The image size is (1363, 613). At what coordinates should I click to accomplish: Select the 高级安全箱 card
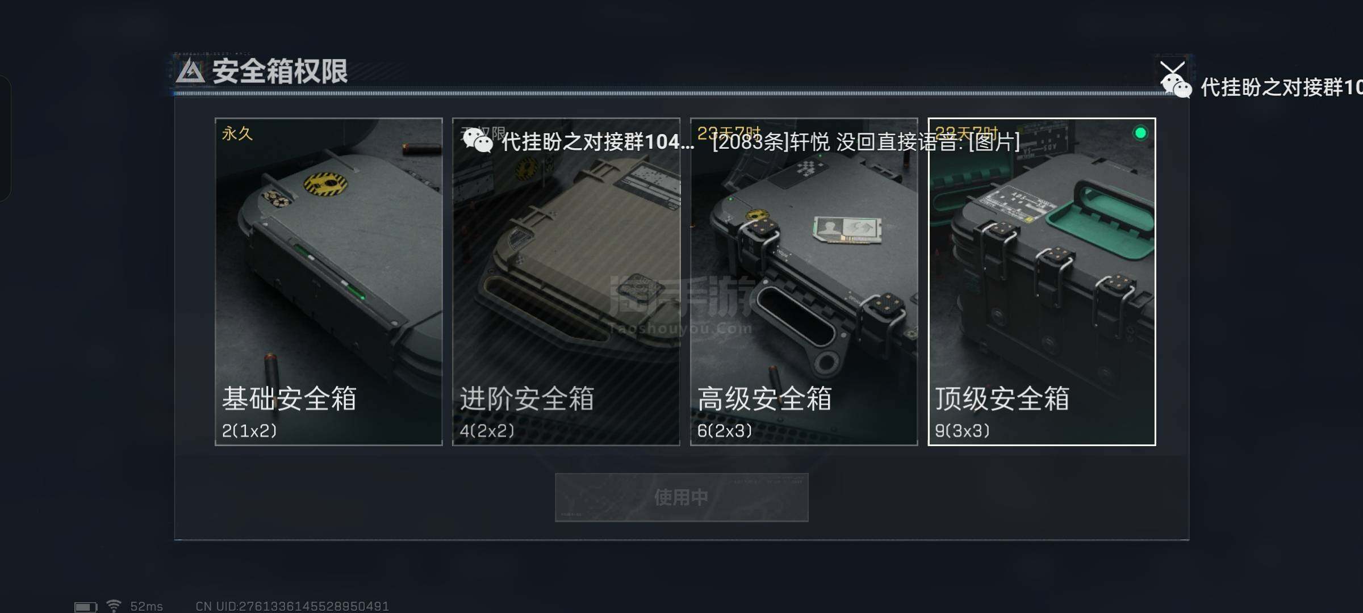(804, 282)
